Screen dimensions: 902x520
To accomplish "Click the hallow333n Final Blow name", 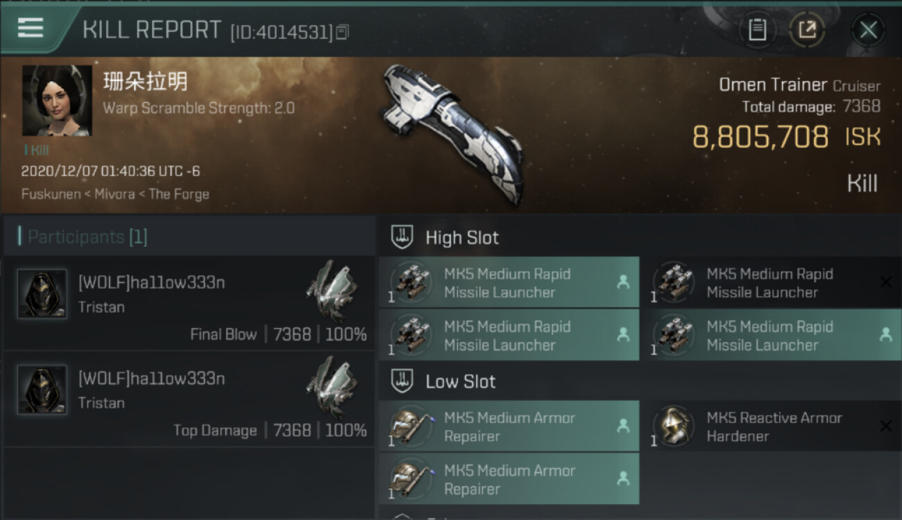I will (151, 282).
